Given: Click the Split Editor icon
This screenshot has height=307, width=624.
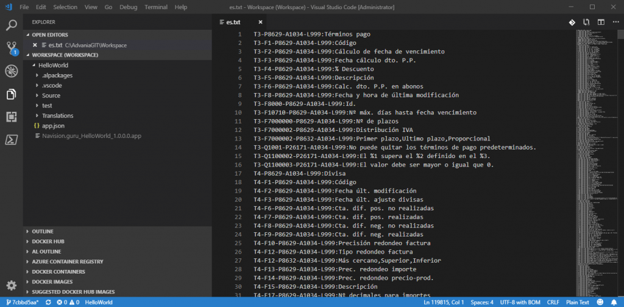Looking at the screenshot, I should [600, 22].
